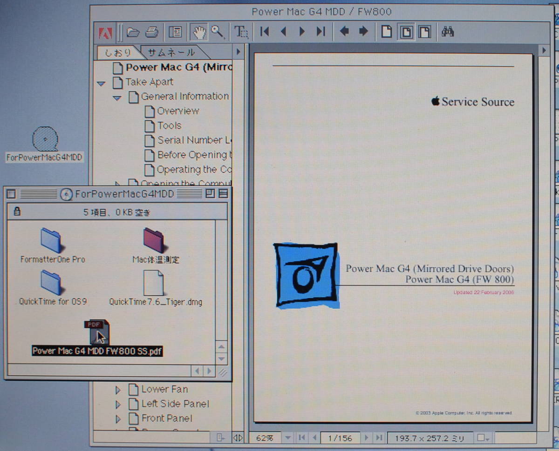
Task: Click the 1/156 page number field
Action: click(x=340, y=438)
